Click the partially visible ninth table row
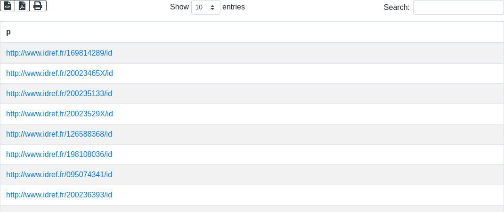This screenshot has height=212, width=504. click(x=252, y=209)
